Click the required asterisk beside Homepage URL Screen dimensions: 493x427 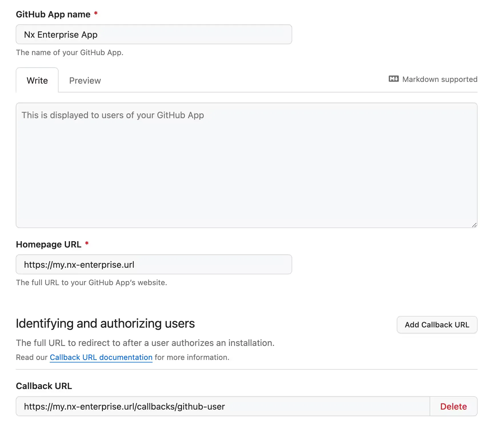coord(87,243)
